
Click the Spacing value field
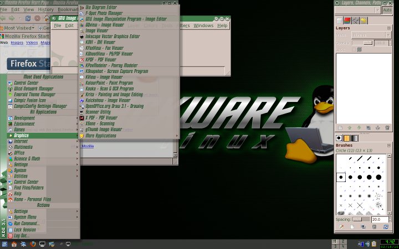(x=380, y=220)
